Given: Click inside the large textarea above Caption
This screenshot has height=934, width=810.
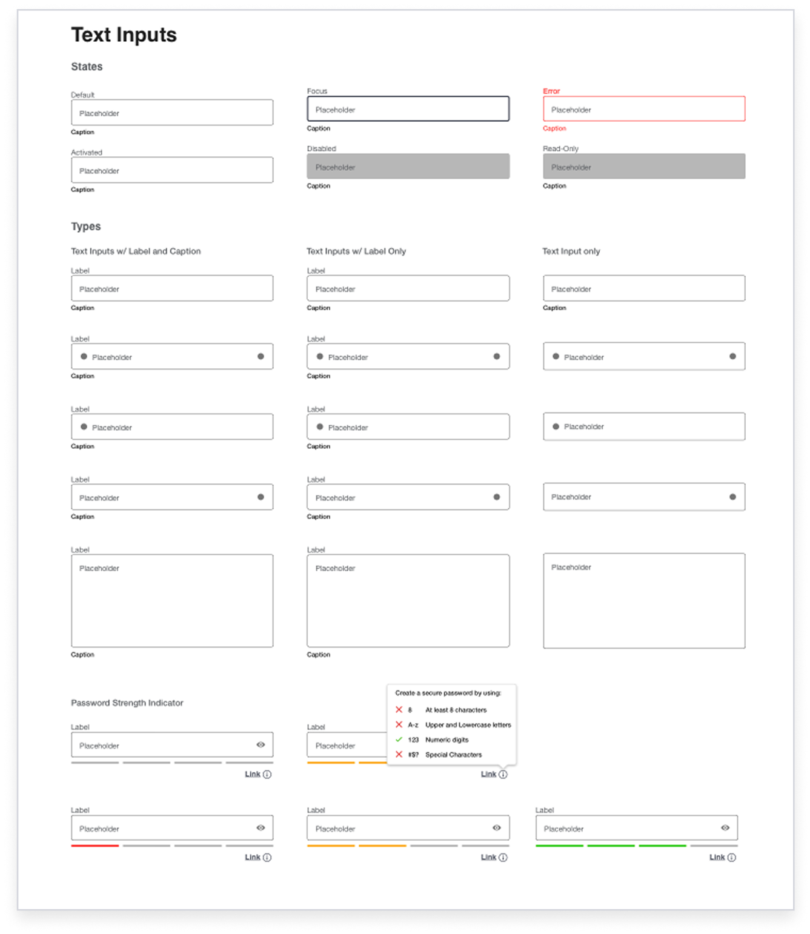Looking at the screenshot, I should click(x=172, y=600).
